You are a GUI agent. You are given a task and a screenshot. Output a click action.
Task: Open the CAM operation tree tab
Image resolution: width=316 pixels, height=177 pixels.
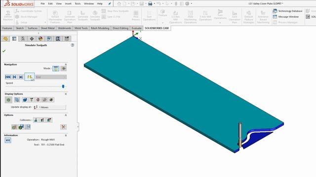58,39
